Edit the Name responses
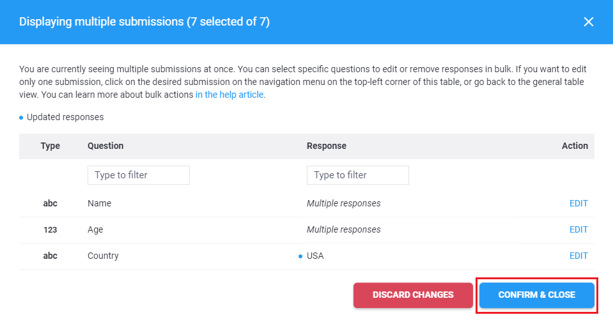This screenshot has width=613, height=324. click(x=578, y=203)
